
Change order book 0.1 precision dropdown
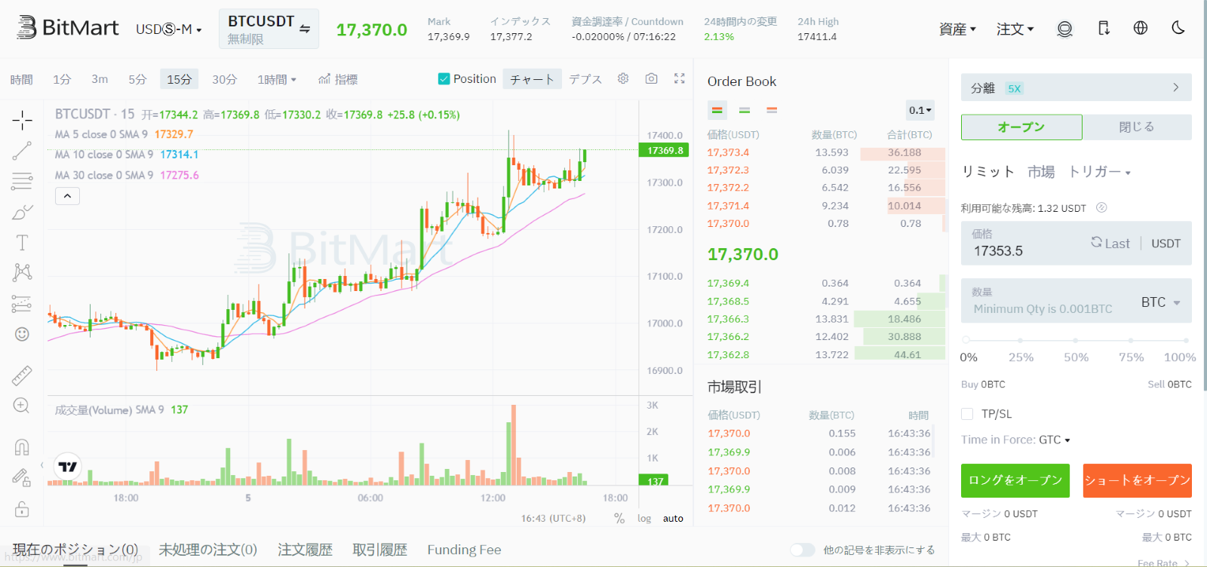point(920,110)
